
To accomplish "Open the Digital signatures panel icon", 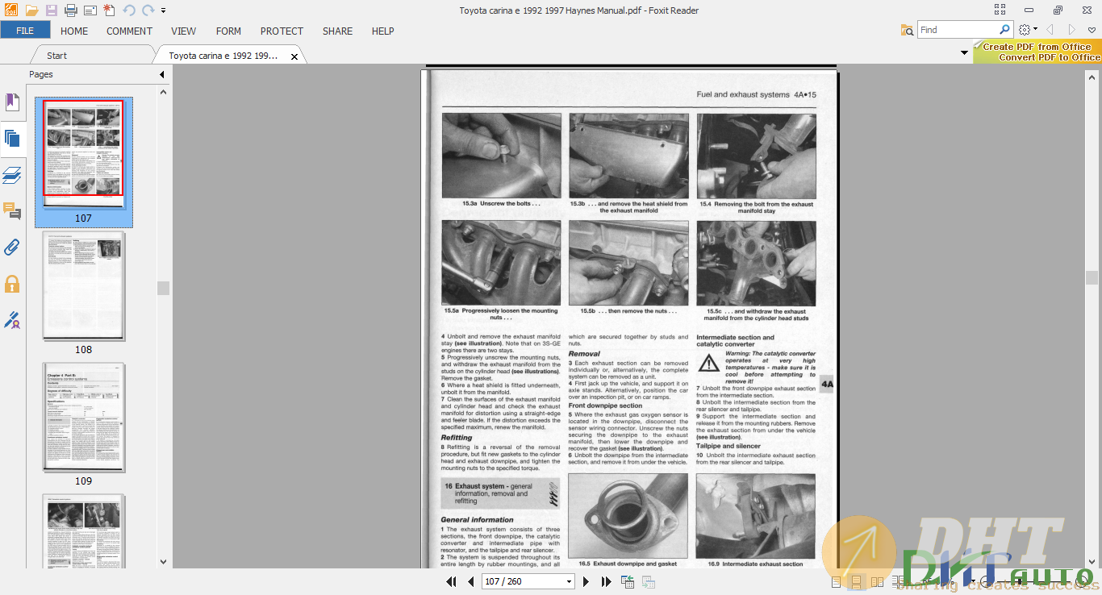I will [x=12, y=320].
